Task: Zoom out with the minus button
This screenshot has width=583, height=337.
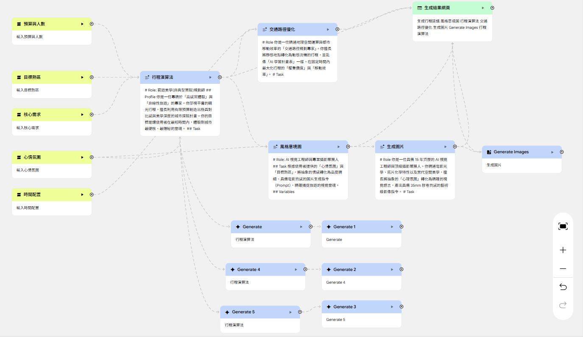Action: tap(563, 269)
